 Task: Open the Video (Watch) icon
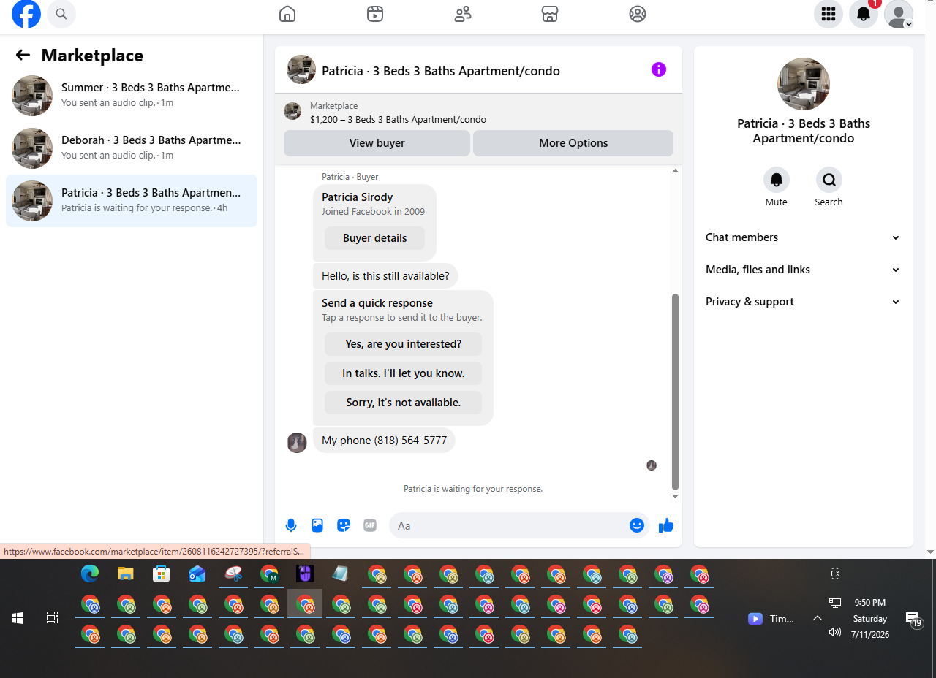coord(375,14)
